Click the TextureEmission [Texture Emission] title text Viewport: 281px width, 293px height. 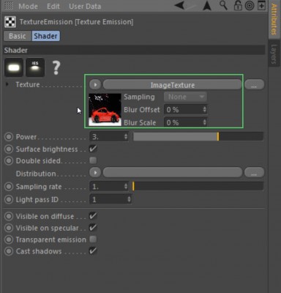[76, 22]
